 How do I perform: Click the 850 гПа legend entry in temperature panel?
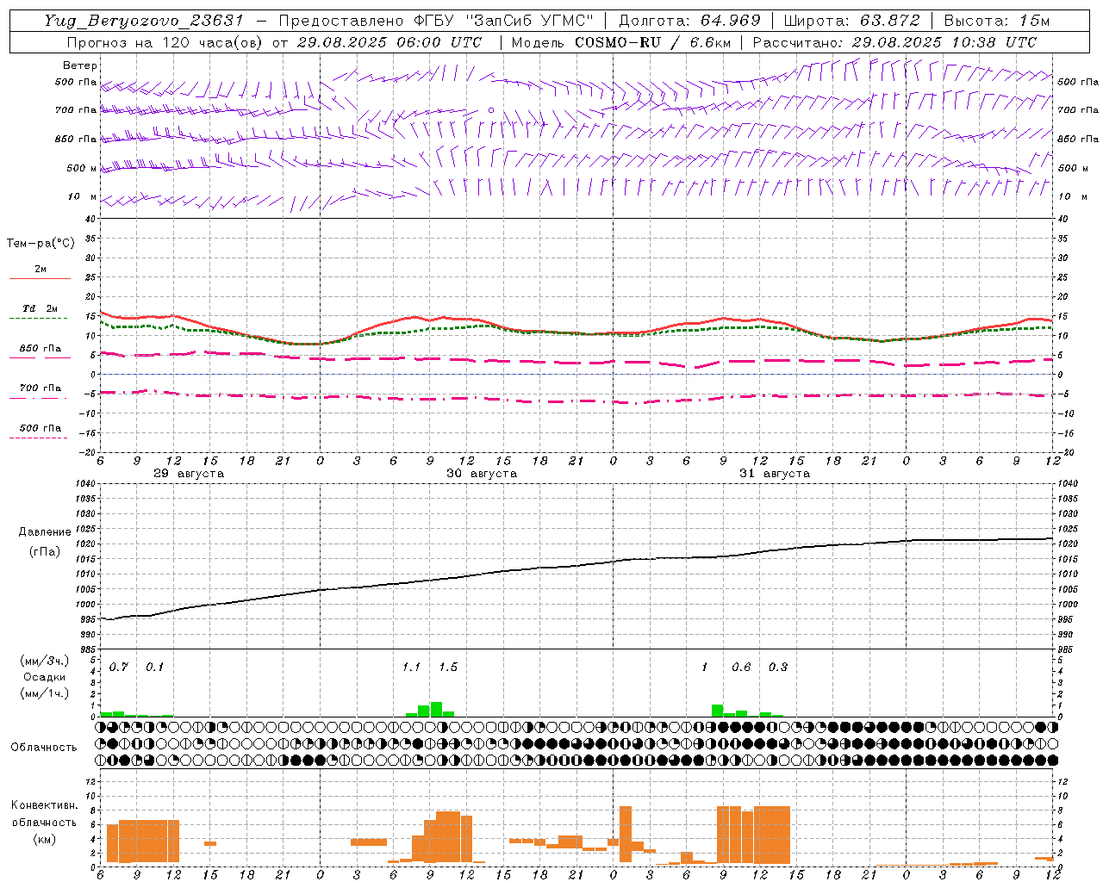click(41, 349)
